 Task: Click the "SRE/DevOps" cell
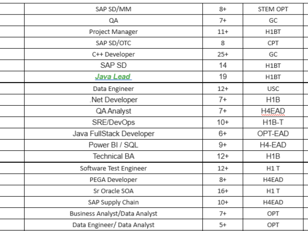tap(113, 122)
